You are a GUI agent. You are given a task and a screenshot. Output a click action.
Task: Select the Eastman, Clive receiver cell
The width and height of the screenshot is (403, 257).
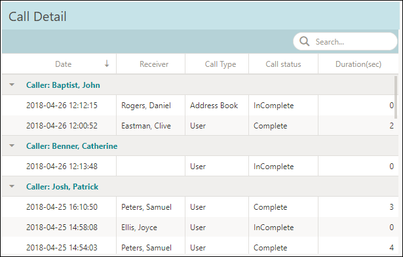151,125
